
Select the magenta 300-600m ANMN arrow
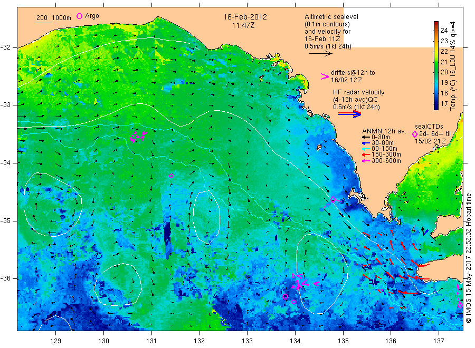pos(366,161)
